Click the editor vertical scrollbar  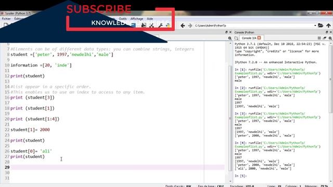point(230,118)
